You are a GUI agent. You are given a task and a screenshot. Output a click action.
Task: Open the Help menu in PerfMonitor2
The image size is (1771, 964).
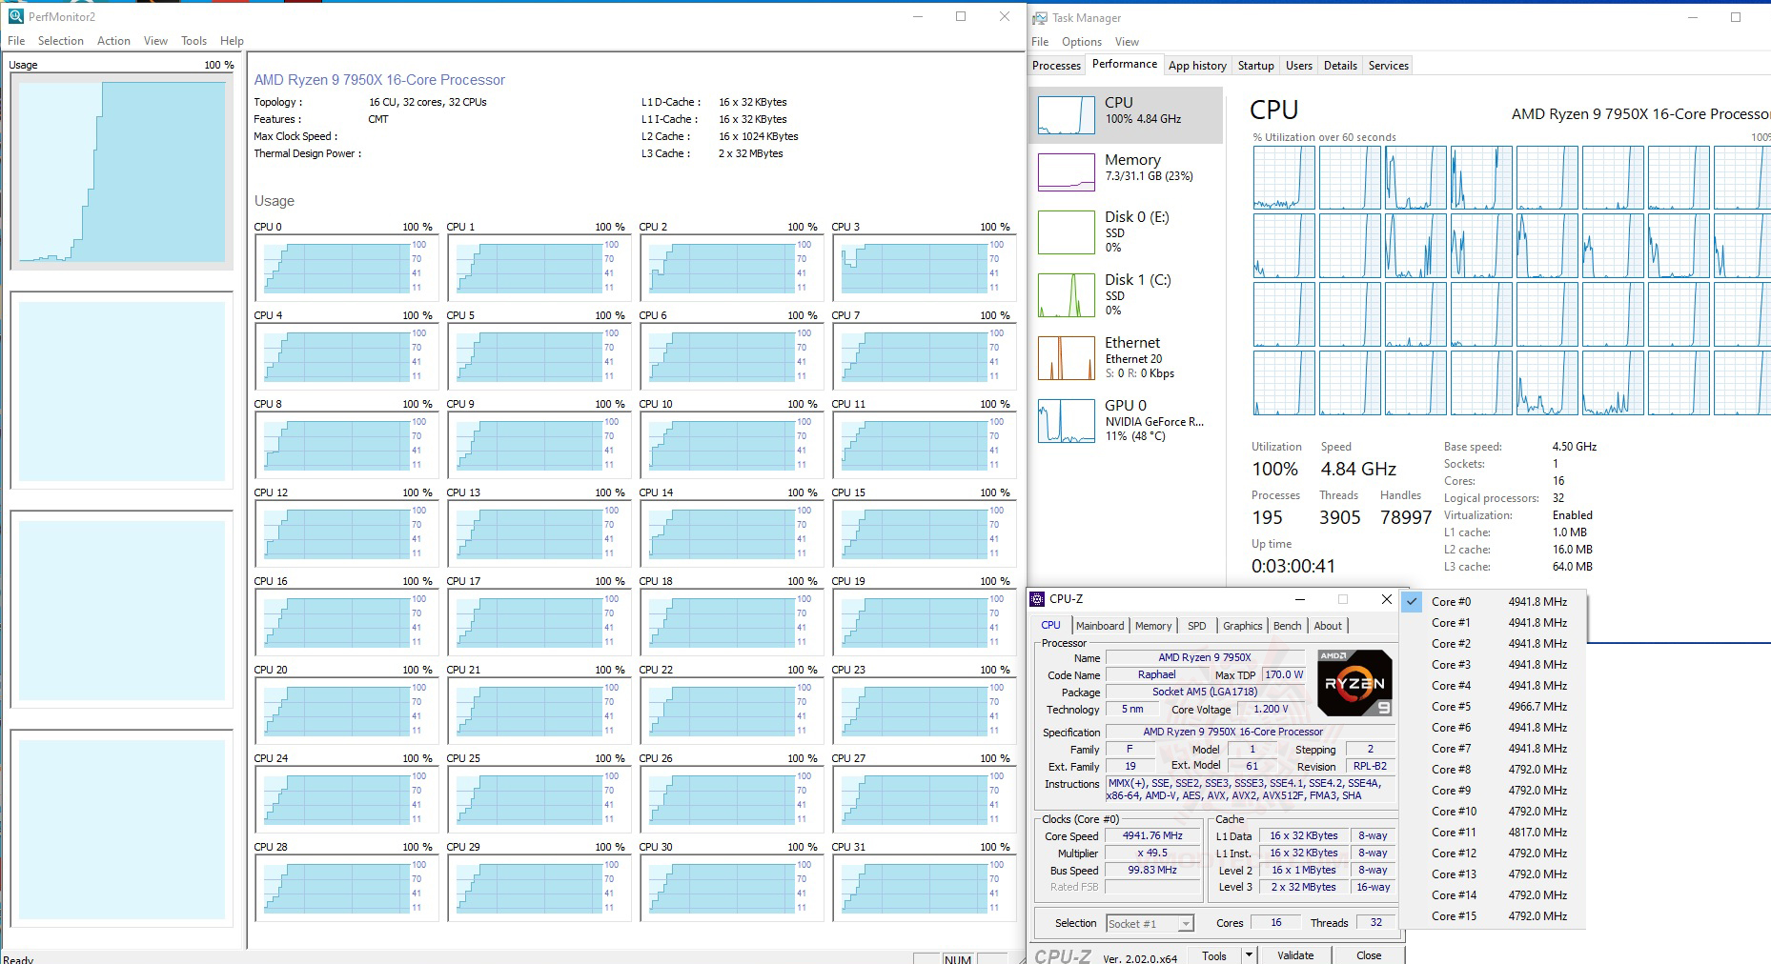pyautogui.click(x=232, y=41)
